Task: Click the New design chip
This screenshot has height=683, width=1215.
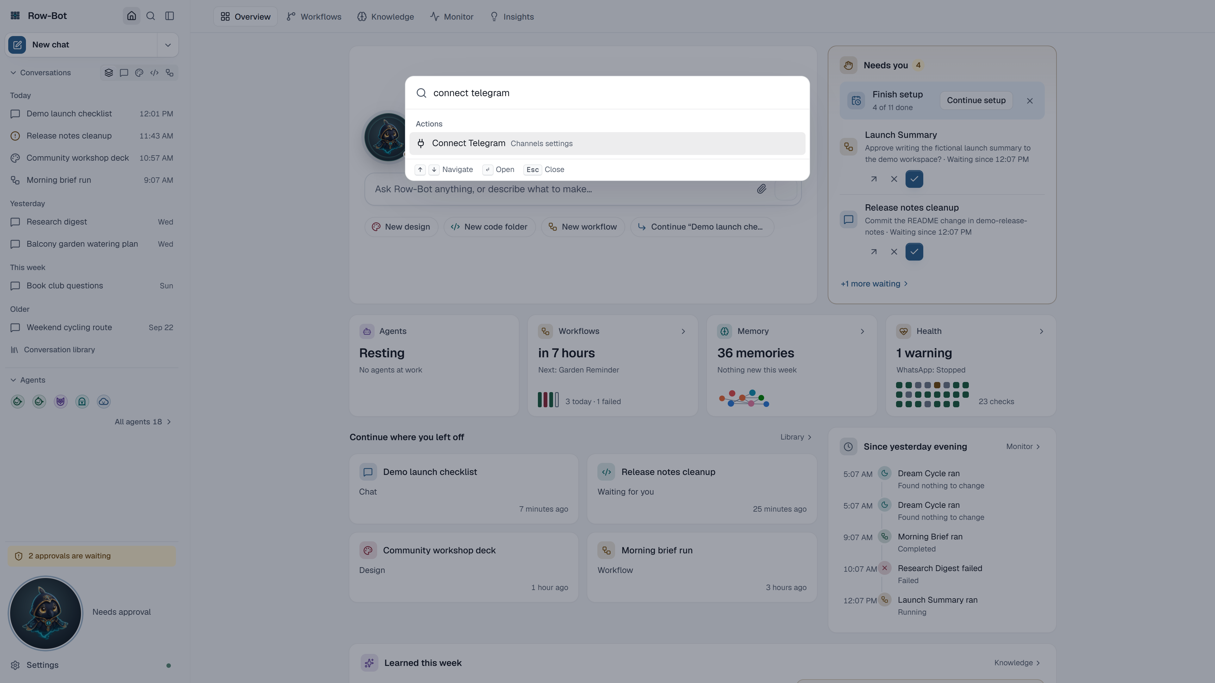Action: pos(401,227)
